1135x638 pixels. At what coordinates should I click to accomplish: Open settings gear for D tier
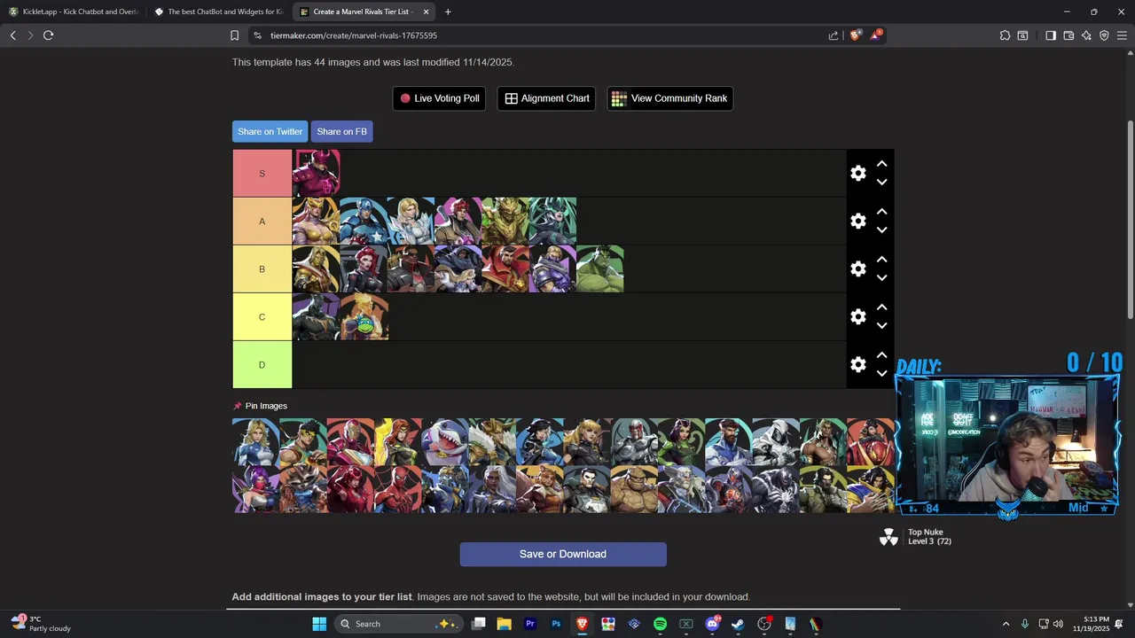(x=857, y=365)
